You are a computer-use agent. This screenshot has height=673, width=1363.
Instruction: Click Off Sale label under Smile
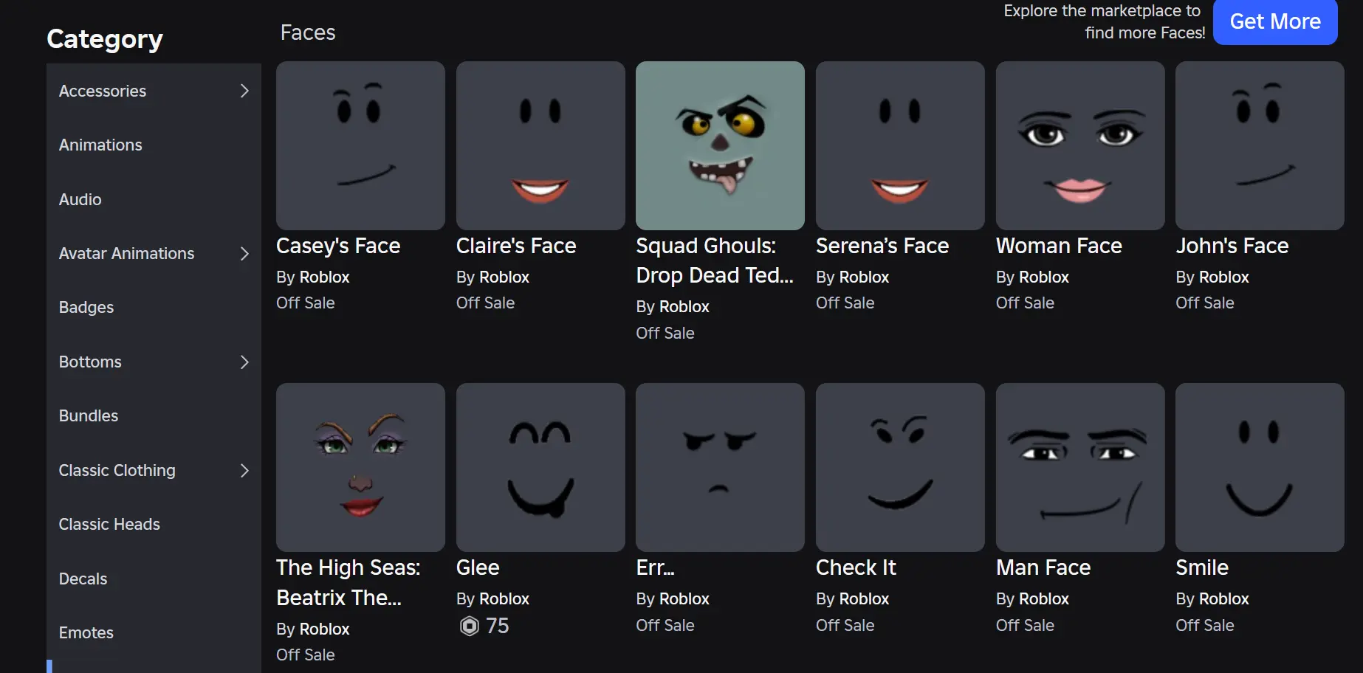point(1205,626)
